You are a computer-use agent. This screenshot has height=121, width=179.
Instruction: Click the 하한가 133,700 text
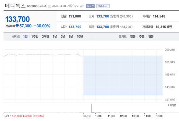pyautogui.click(x=121, y=27)
